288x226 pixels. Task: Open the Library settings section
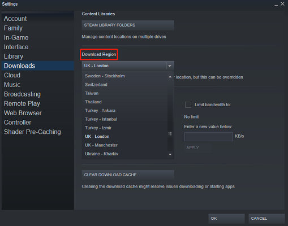pyautogui.click(x=38, y=56)
